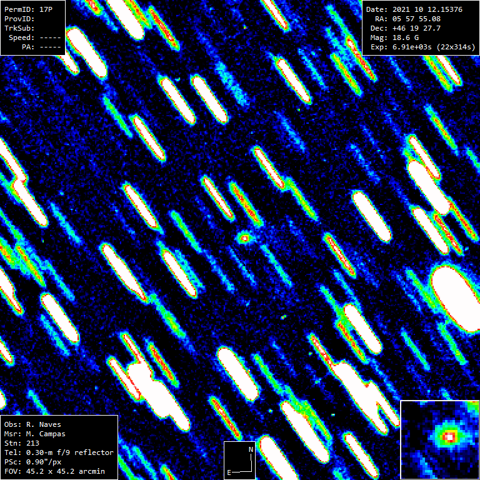Screen dimensions: 480x480
Task: Click the Exp: 6.91e+03s (22x314s) text
Action: (x=423, y=47)
